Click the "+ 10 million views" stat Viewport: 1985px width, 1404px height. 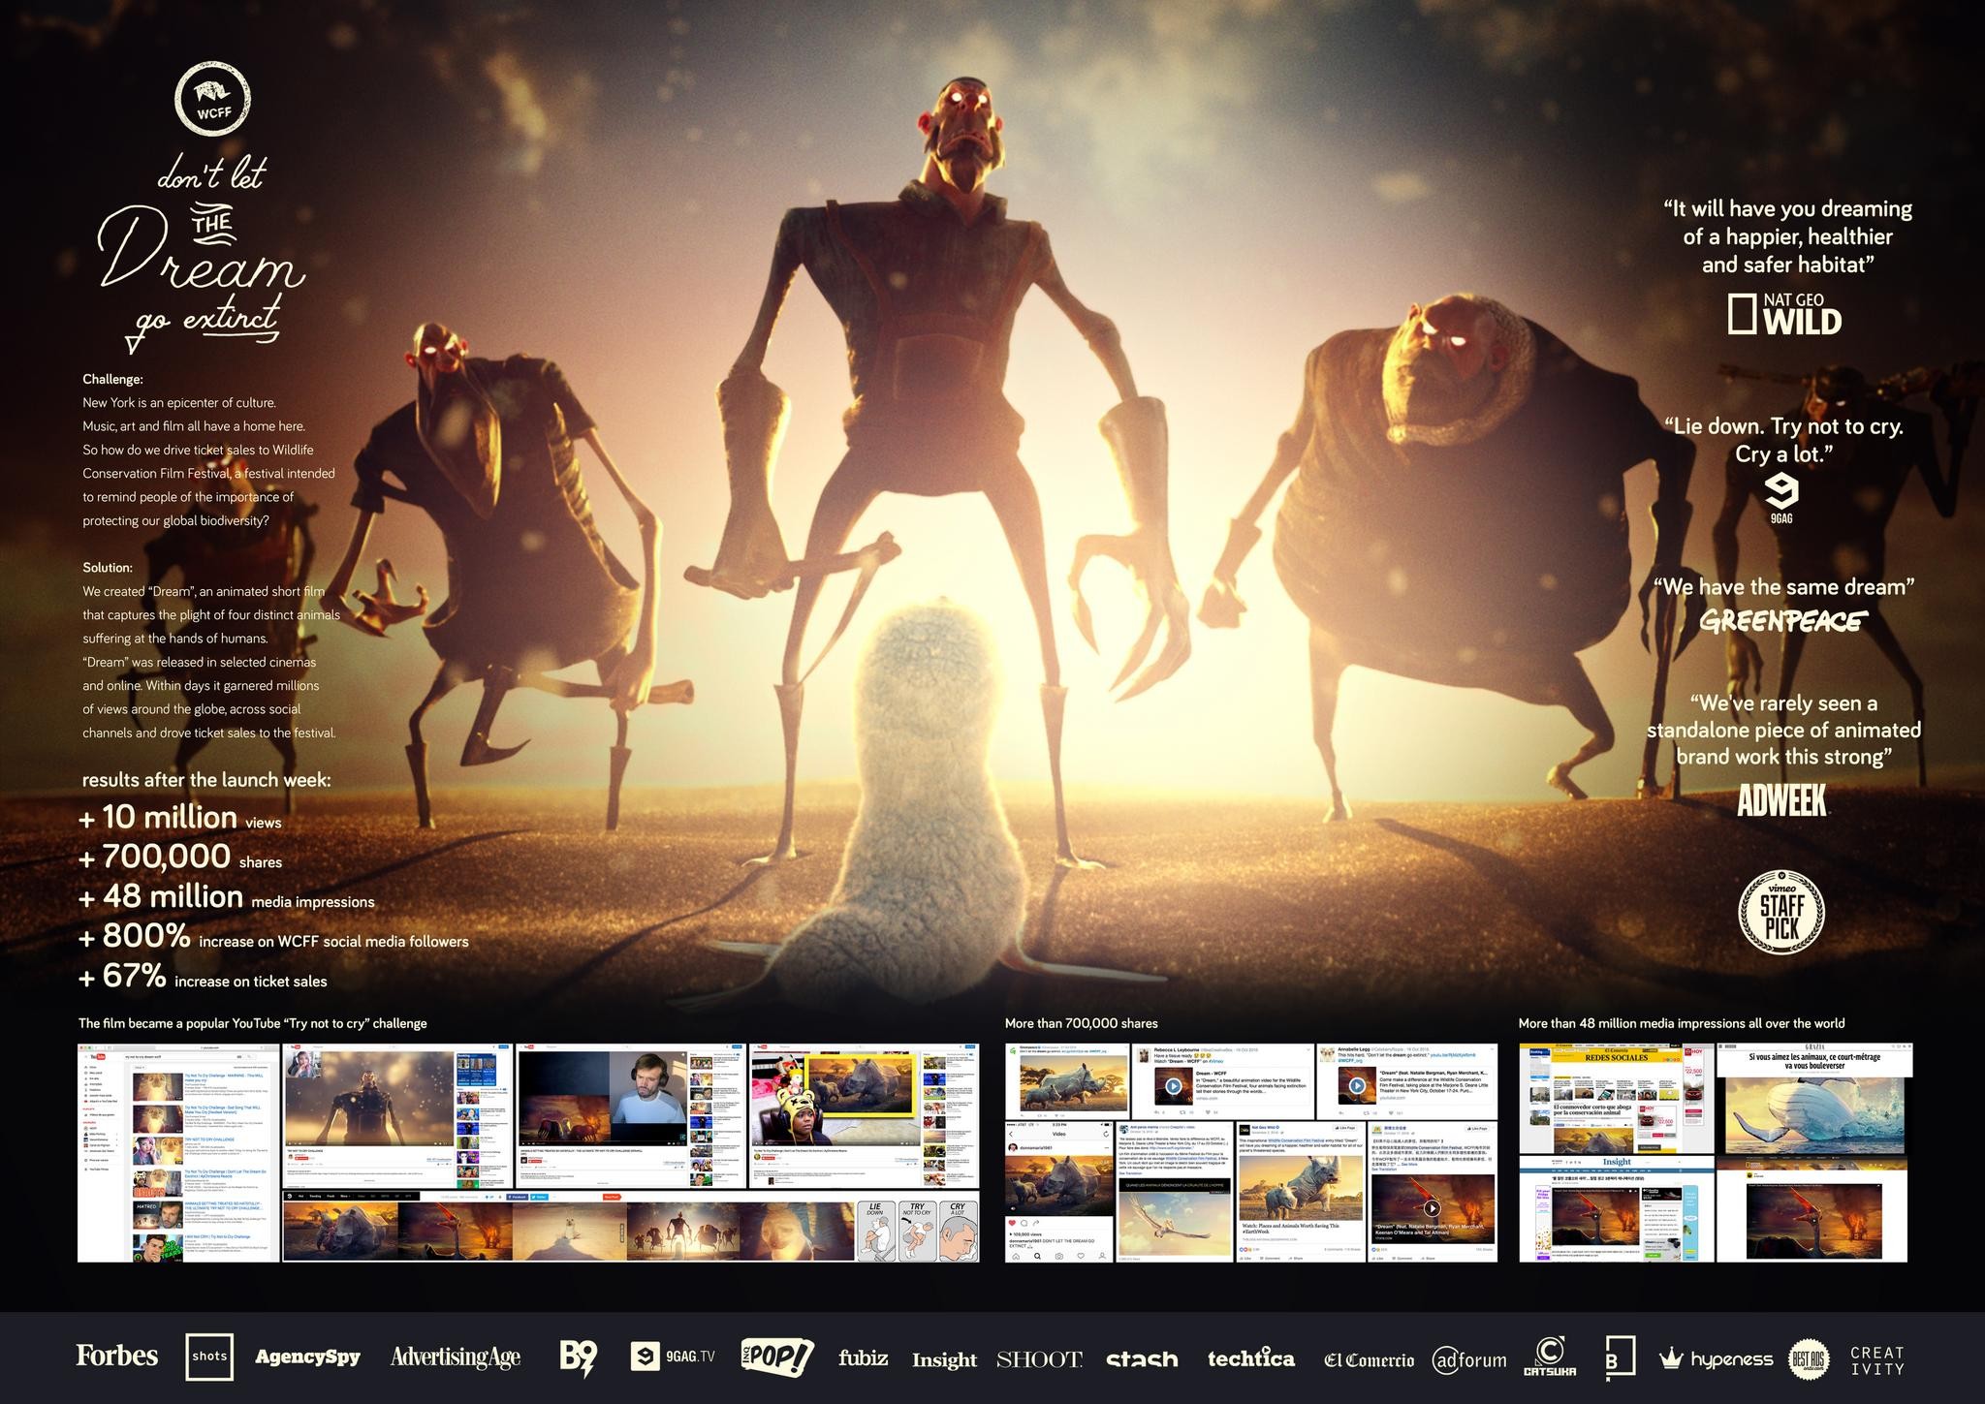click(180, 818)
